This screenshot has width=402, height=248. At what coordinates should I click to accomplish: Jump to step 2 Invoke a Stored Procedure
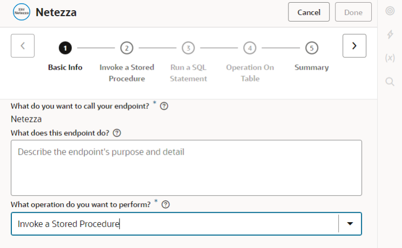click(x=126, y=48)
